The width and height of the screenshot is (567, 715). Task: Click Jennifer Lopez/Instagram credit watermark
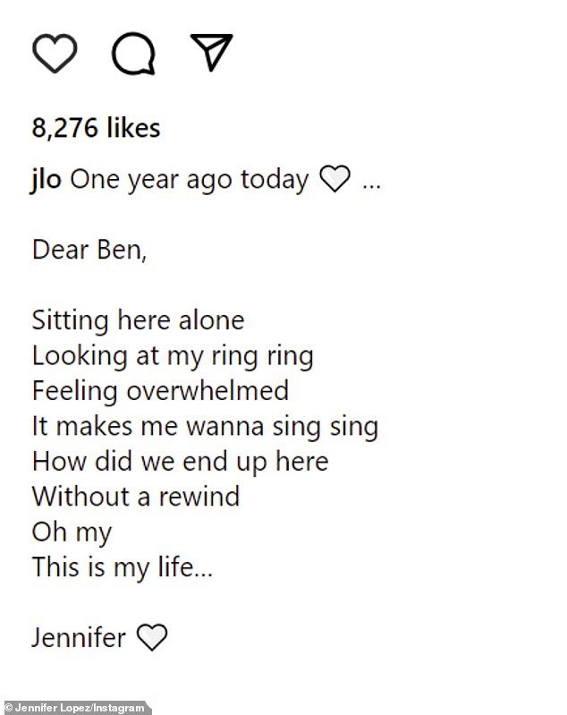(74, 708)
